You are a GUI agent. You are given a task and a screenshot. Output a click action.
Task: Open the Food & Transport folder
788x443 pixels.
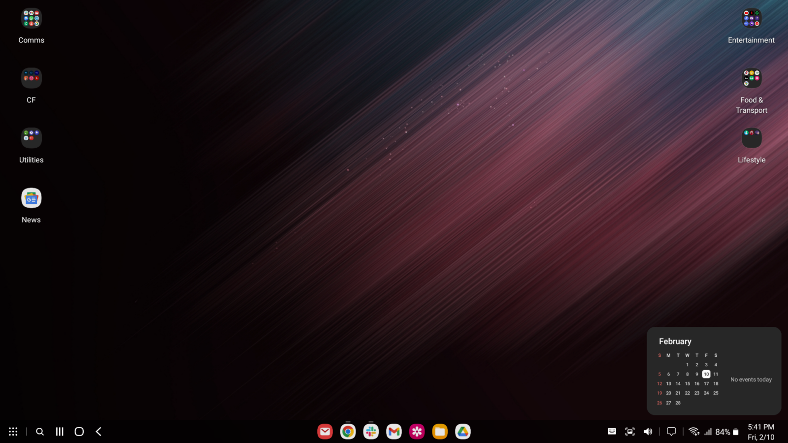751,78
